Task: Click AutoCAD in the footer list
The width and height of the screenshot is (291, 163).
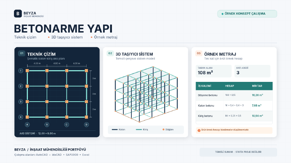Action: pyautogui.click(x=42, y=155)
